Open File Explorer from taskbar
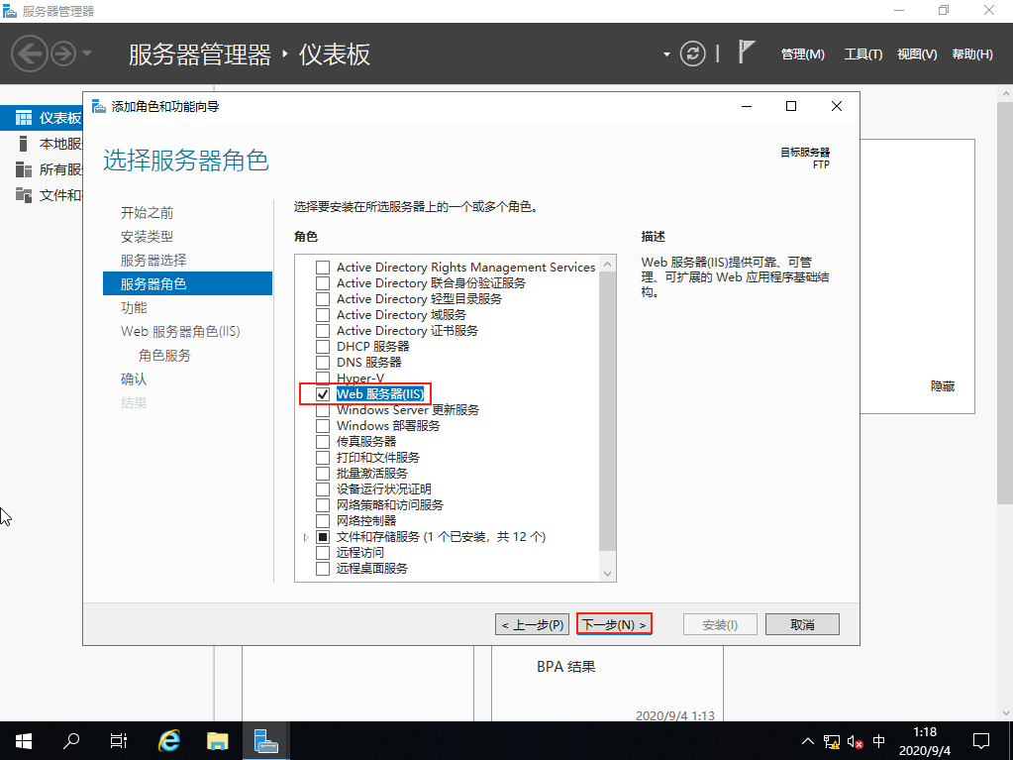The width and height of the screenshot is (1013, 760). [218, 740]
